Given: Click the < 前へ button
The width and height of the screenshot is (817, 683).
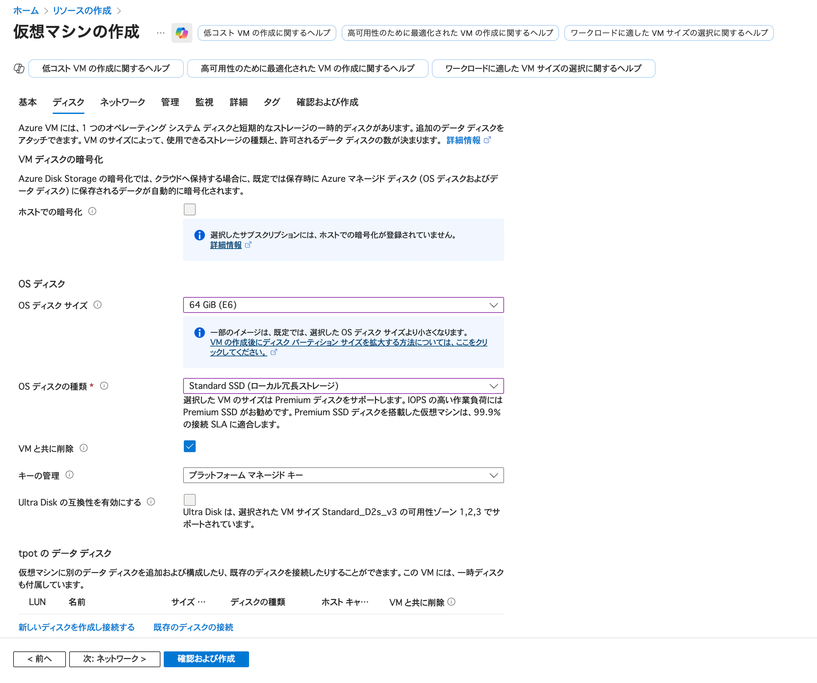Looking at the screenshot, I should pyautogui.click(x=39, y=659).
